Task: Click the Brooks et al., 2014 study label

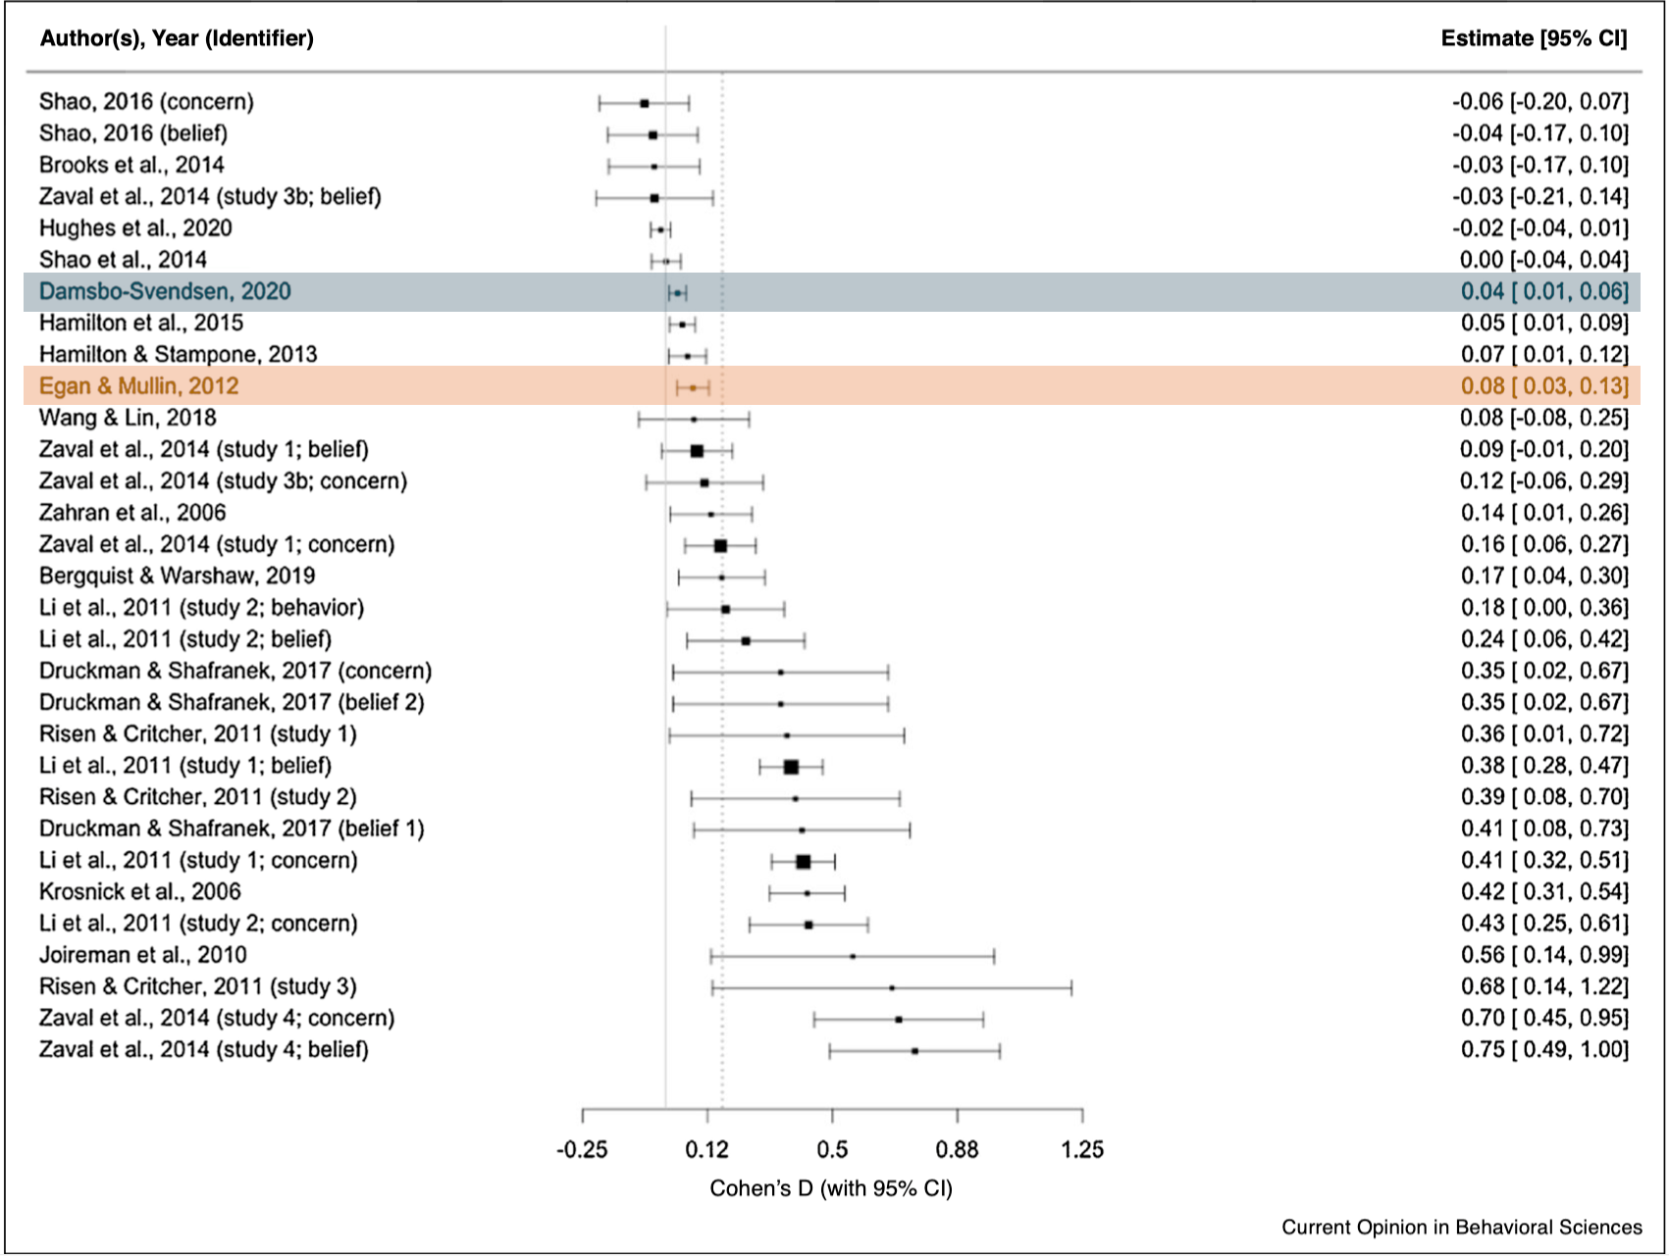Action: 131,165
